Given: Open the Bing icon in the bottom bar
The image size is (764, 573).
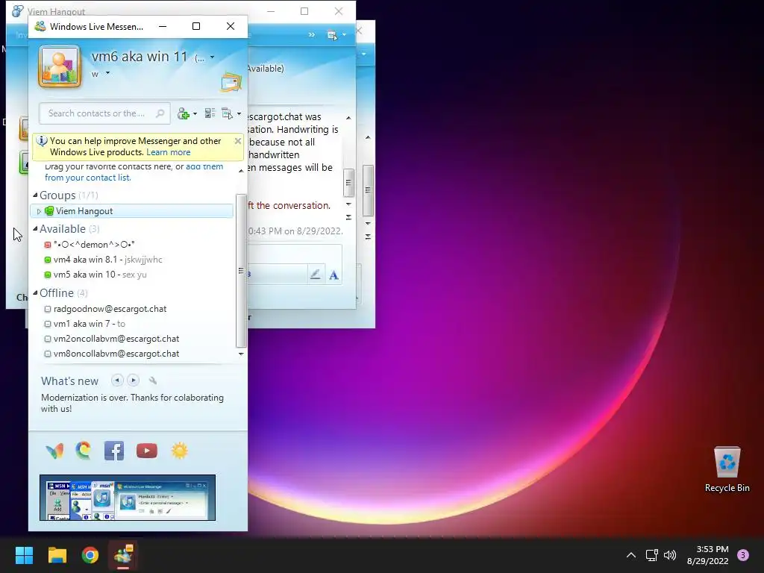Looking at the screenshot, I should point(84,450).
